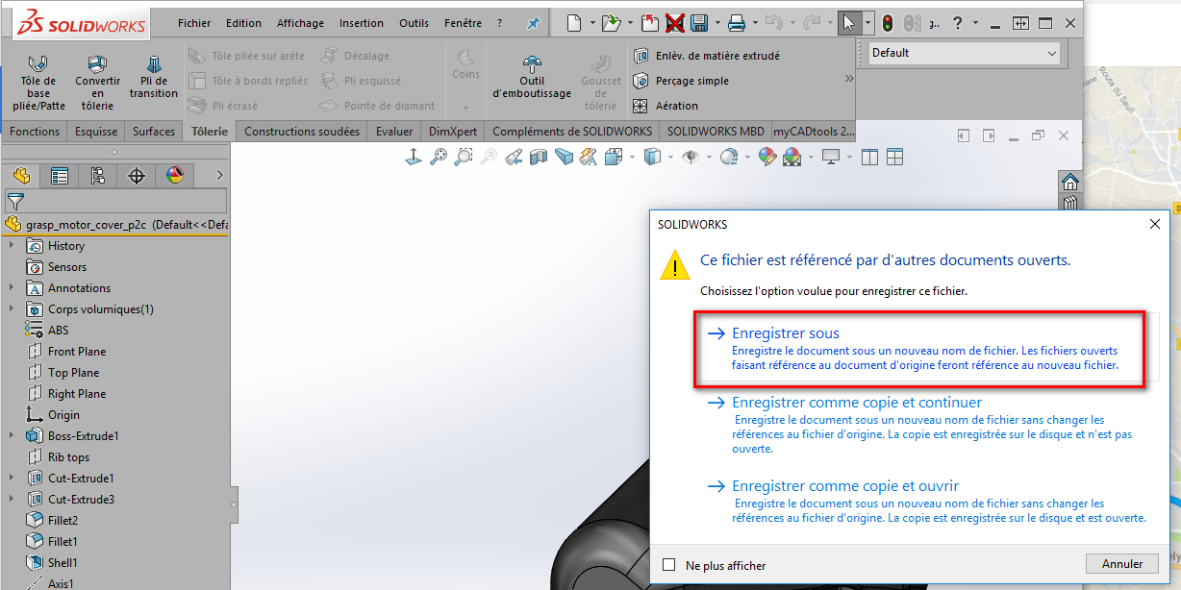Open the Fenêtre menu
Screen dimensions: 1181x590
(x=464, y=23)
